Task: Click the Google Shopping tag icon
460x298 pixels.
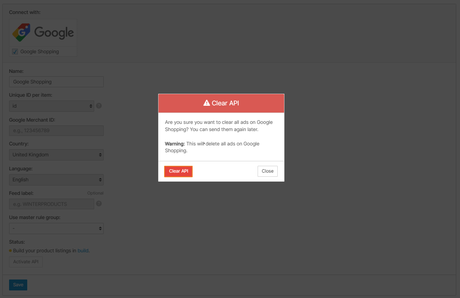Action: (x=22, y=32)
